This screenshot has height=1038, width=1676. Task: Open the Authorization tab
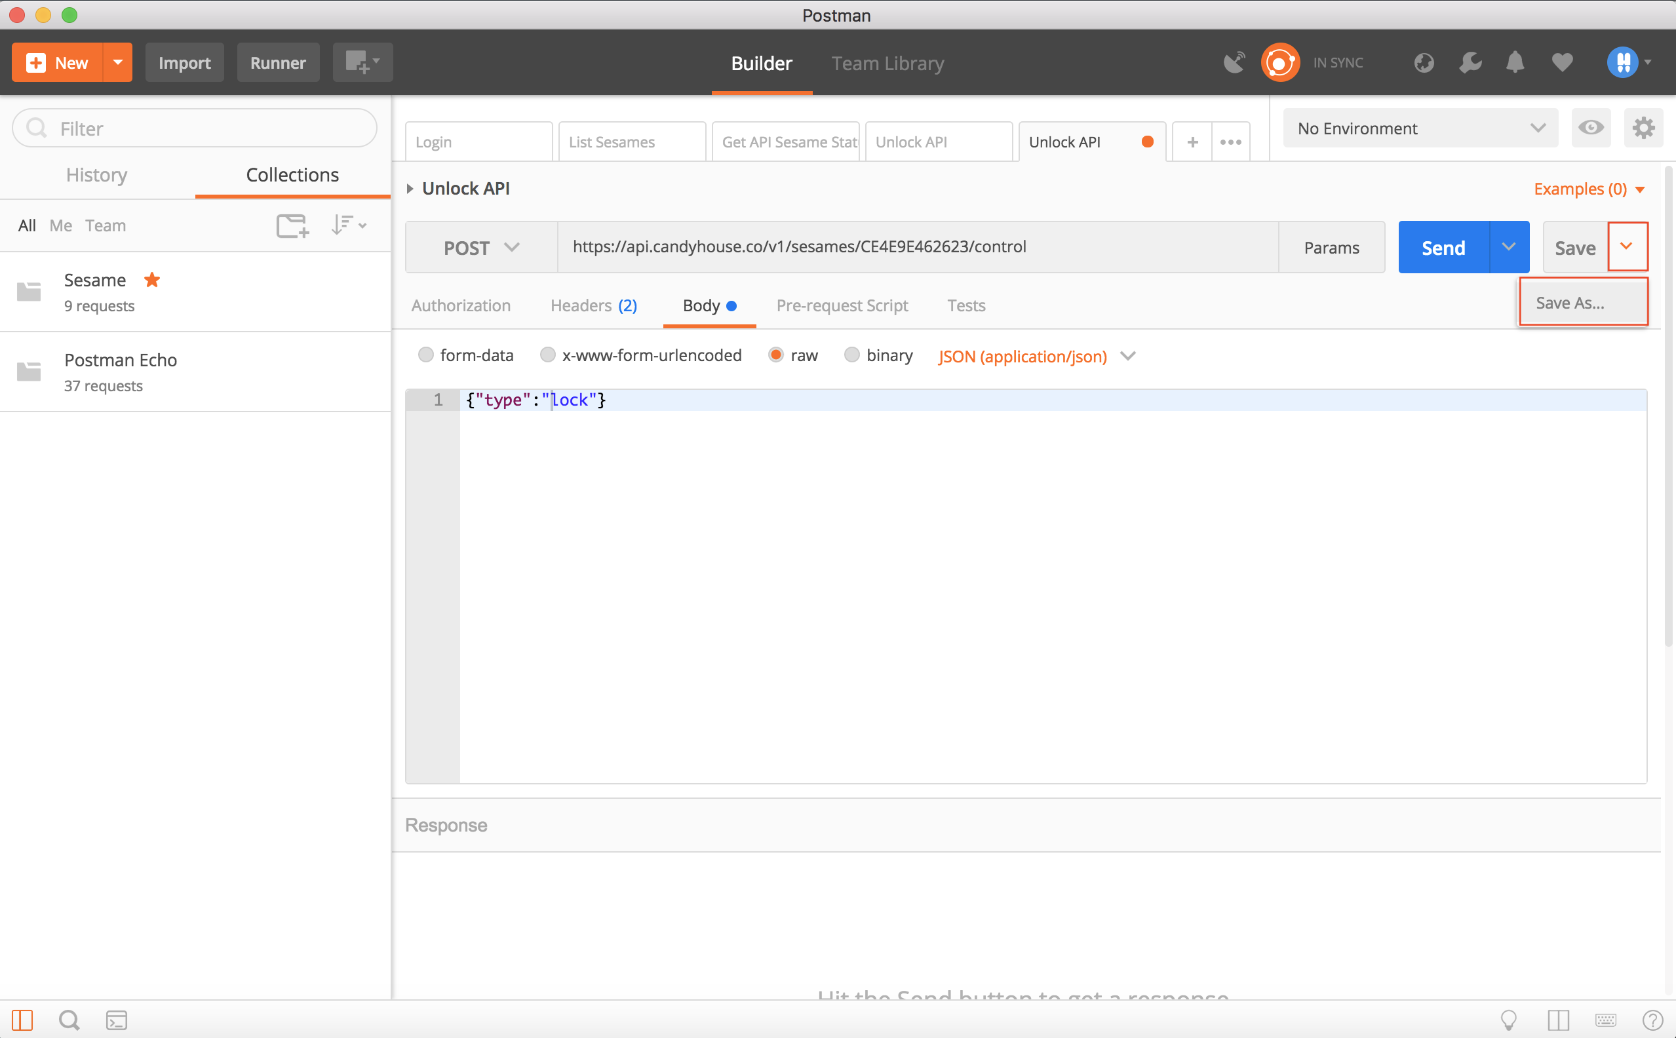click(461, 305)
